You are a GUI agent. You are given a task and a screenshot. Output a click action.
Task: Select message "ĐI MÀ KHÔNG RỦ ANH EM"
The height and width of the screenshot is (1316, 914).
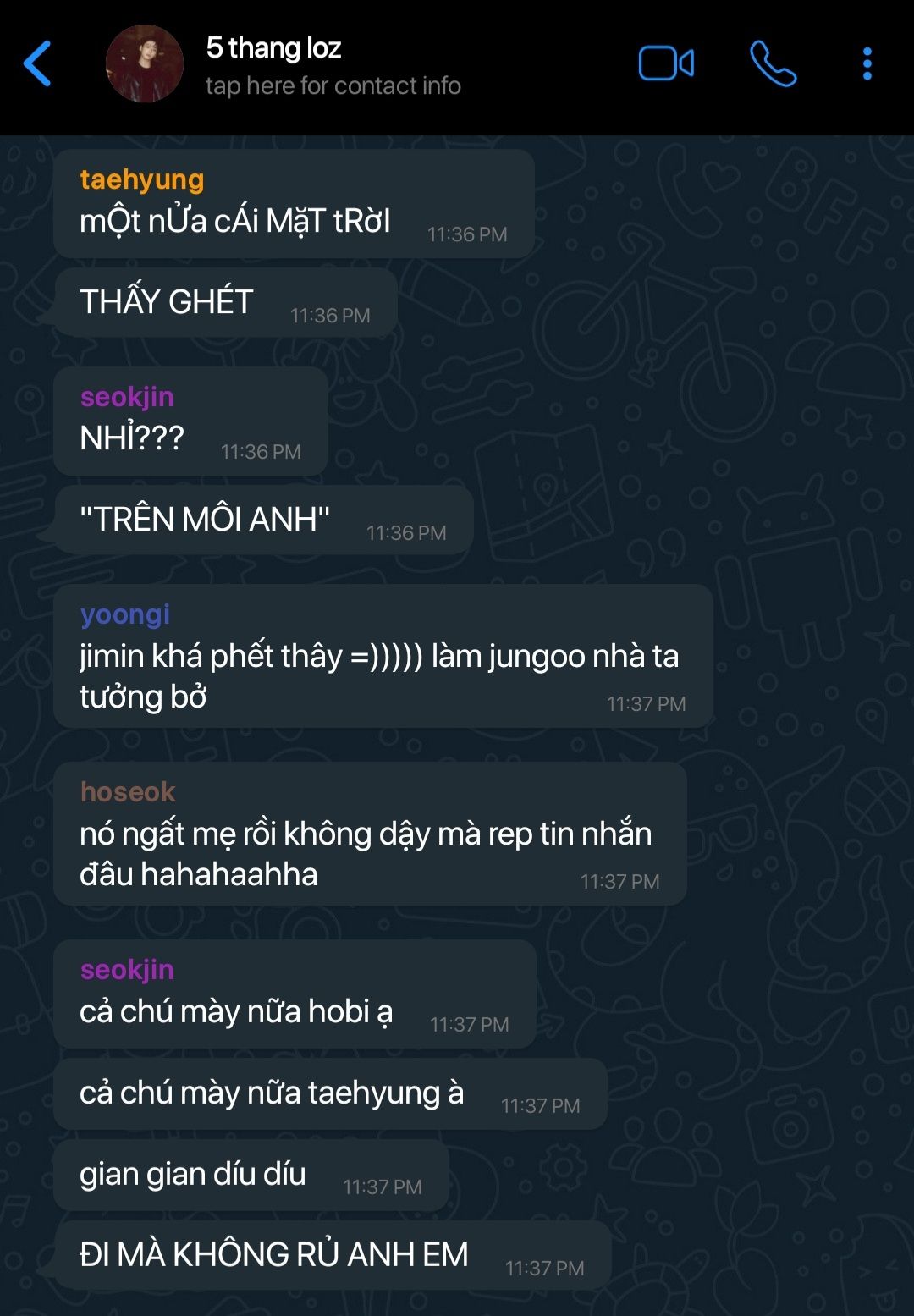pos(333,1255)
